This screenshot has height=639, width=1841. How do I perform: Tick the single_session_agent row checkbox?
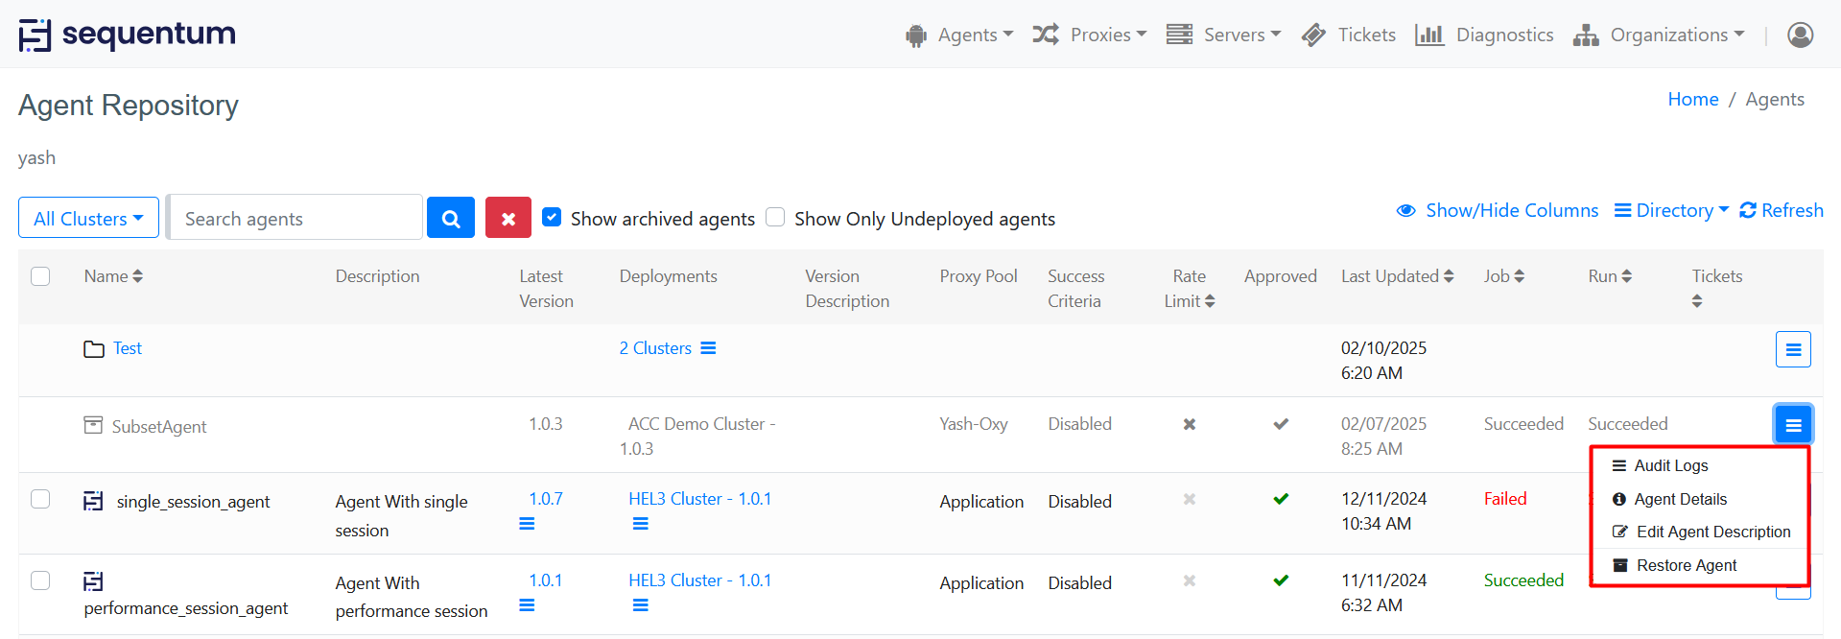pyautogui.click(x=40, y=499)
